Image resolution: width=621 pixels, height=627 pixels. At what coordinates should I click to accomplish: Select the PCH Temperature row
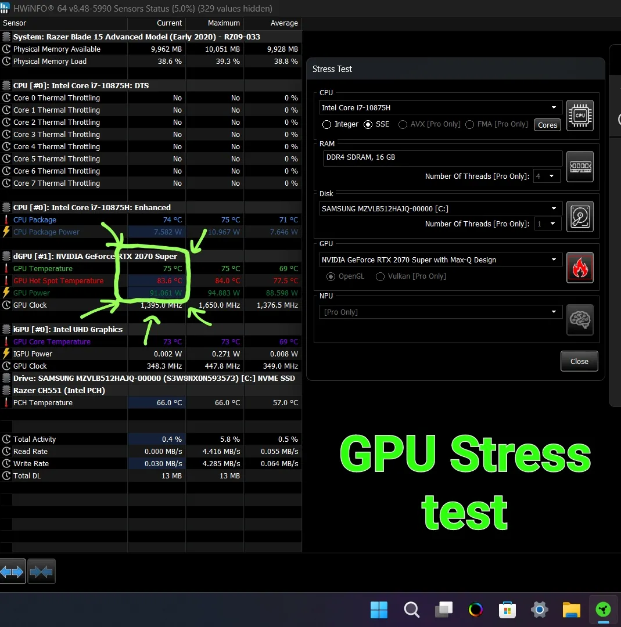pyautogui.click(x=151, y=403)
